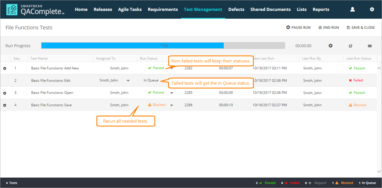Open the Requirements tab
The height and width of the screenshot is (188, 382).
[x=163, y=10]
